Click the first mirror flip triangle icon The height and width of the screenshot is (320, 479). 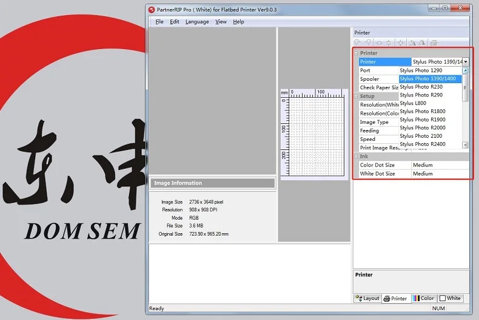pos(412,43)
